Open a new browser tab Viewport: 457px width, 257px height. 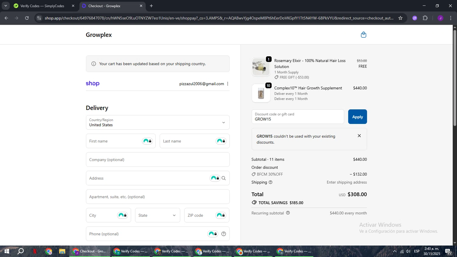[x=151, y=6]
